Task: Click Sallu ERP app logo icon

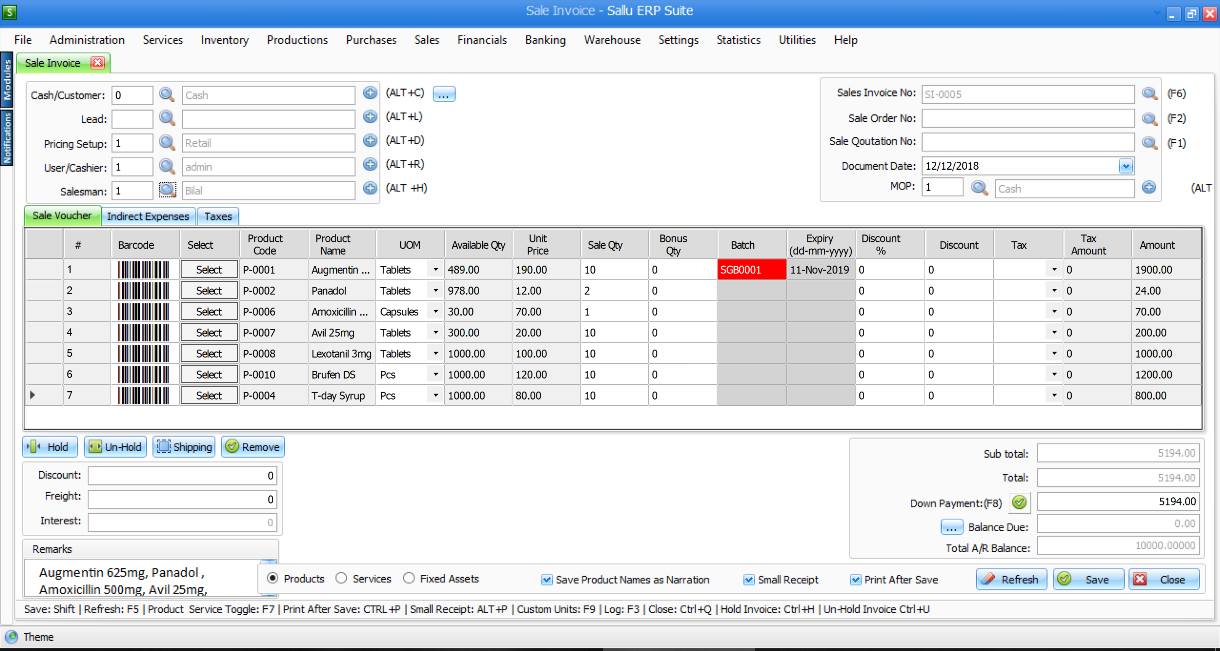Action: [10, 11]
